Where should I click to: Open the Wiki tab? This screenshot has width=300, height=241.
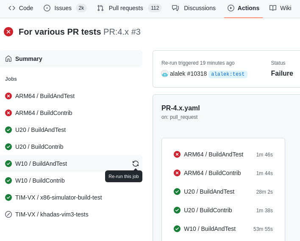tap(280, 8)
